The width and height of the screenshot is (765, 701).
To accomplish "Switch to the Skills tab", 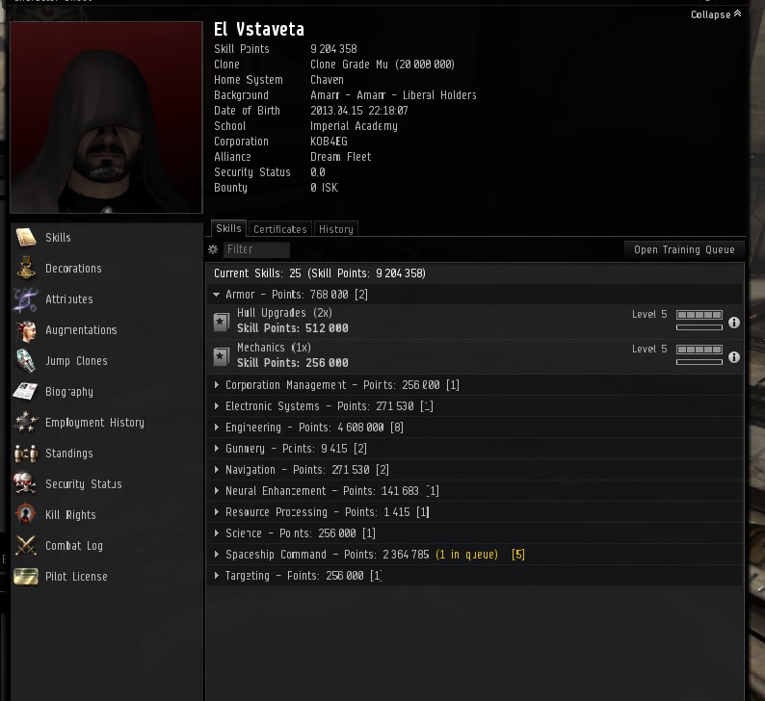I will (x=228, y=228).
